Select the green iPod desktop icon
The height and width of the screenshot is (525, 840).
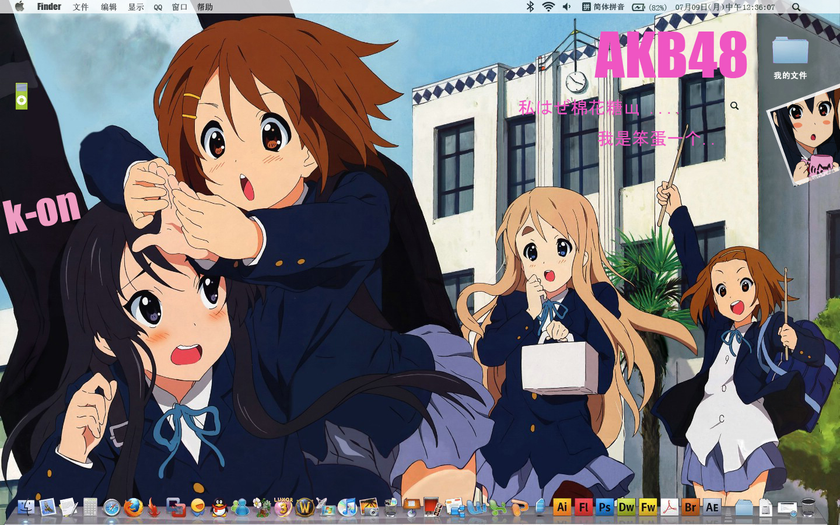click(22, 96)
